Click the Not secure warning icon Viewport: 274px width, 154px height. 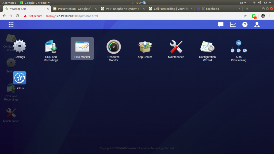click(25, 16)
